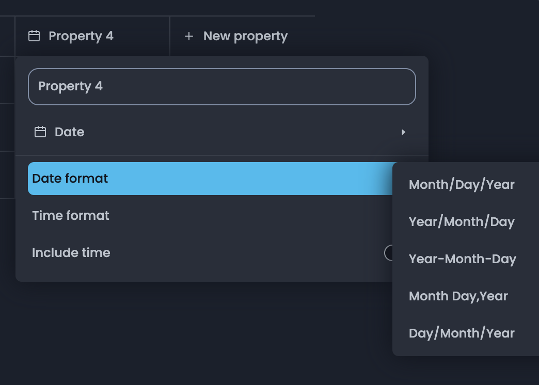Screen dimensions: 539x385
Task: Select Month Day,Year date format
Action: pos(458,296)
